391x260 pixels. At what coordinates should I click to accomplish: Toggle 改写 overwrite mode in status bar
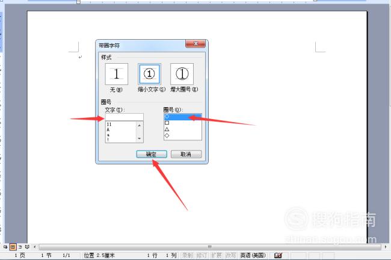point(230,255)
